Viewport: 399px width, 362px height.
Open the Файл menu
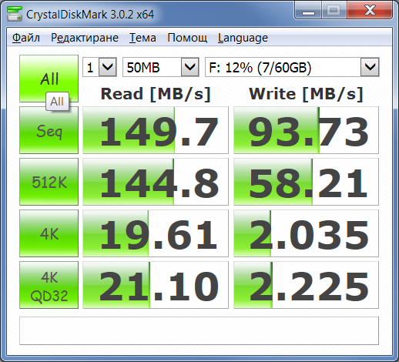(x=26, y=38)
